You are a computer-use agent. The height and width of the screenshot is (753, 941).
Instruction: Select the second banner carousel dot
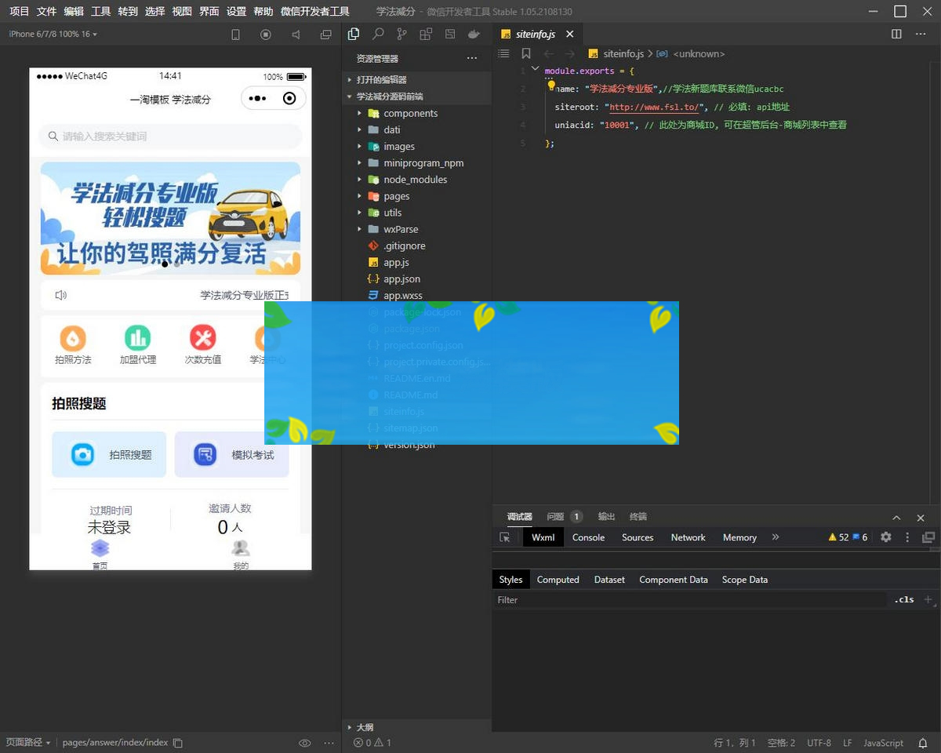point(177,264)
